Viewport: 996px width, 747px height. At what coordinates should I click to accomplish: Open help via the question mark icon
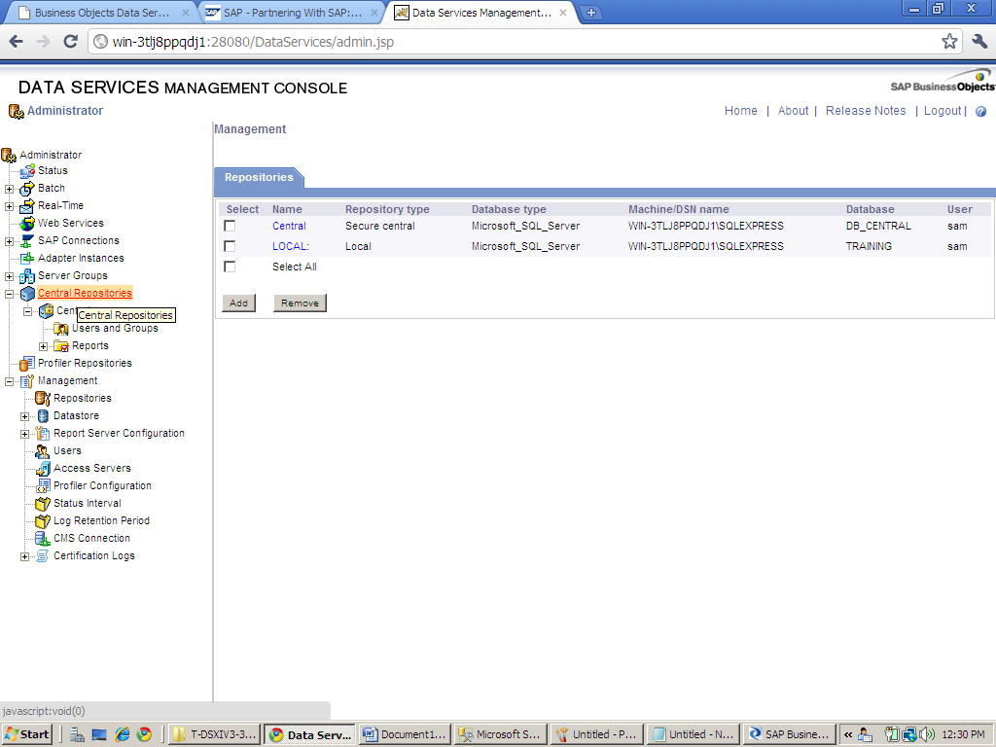[x=980, y=111]
